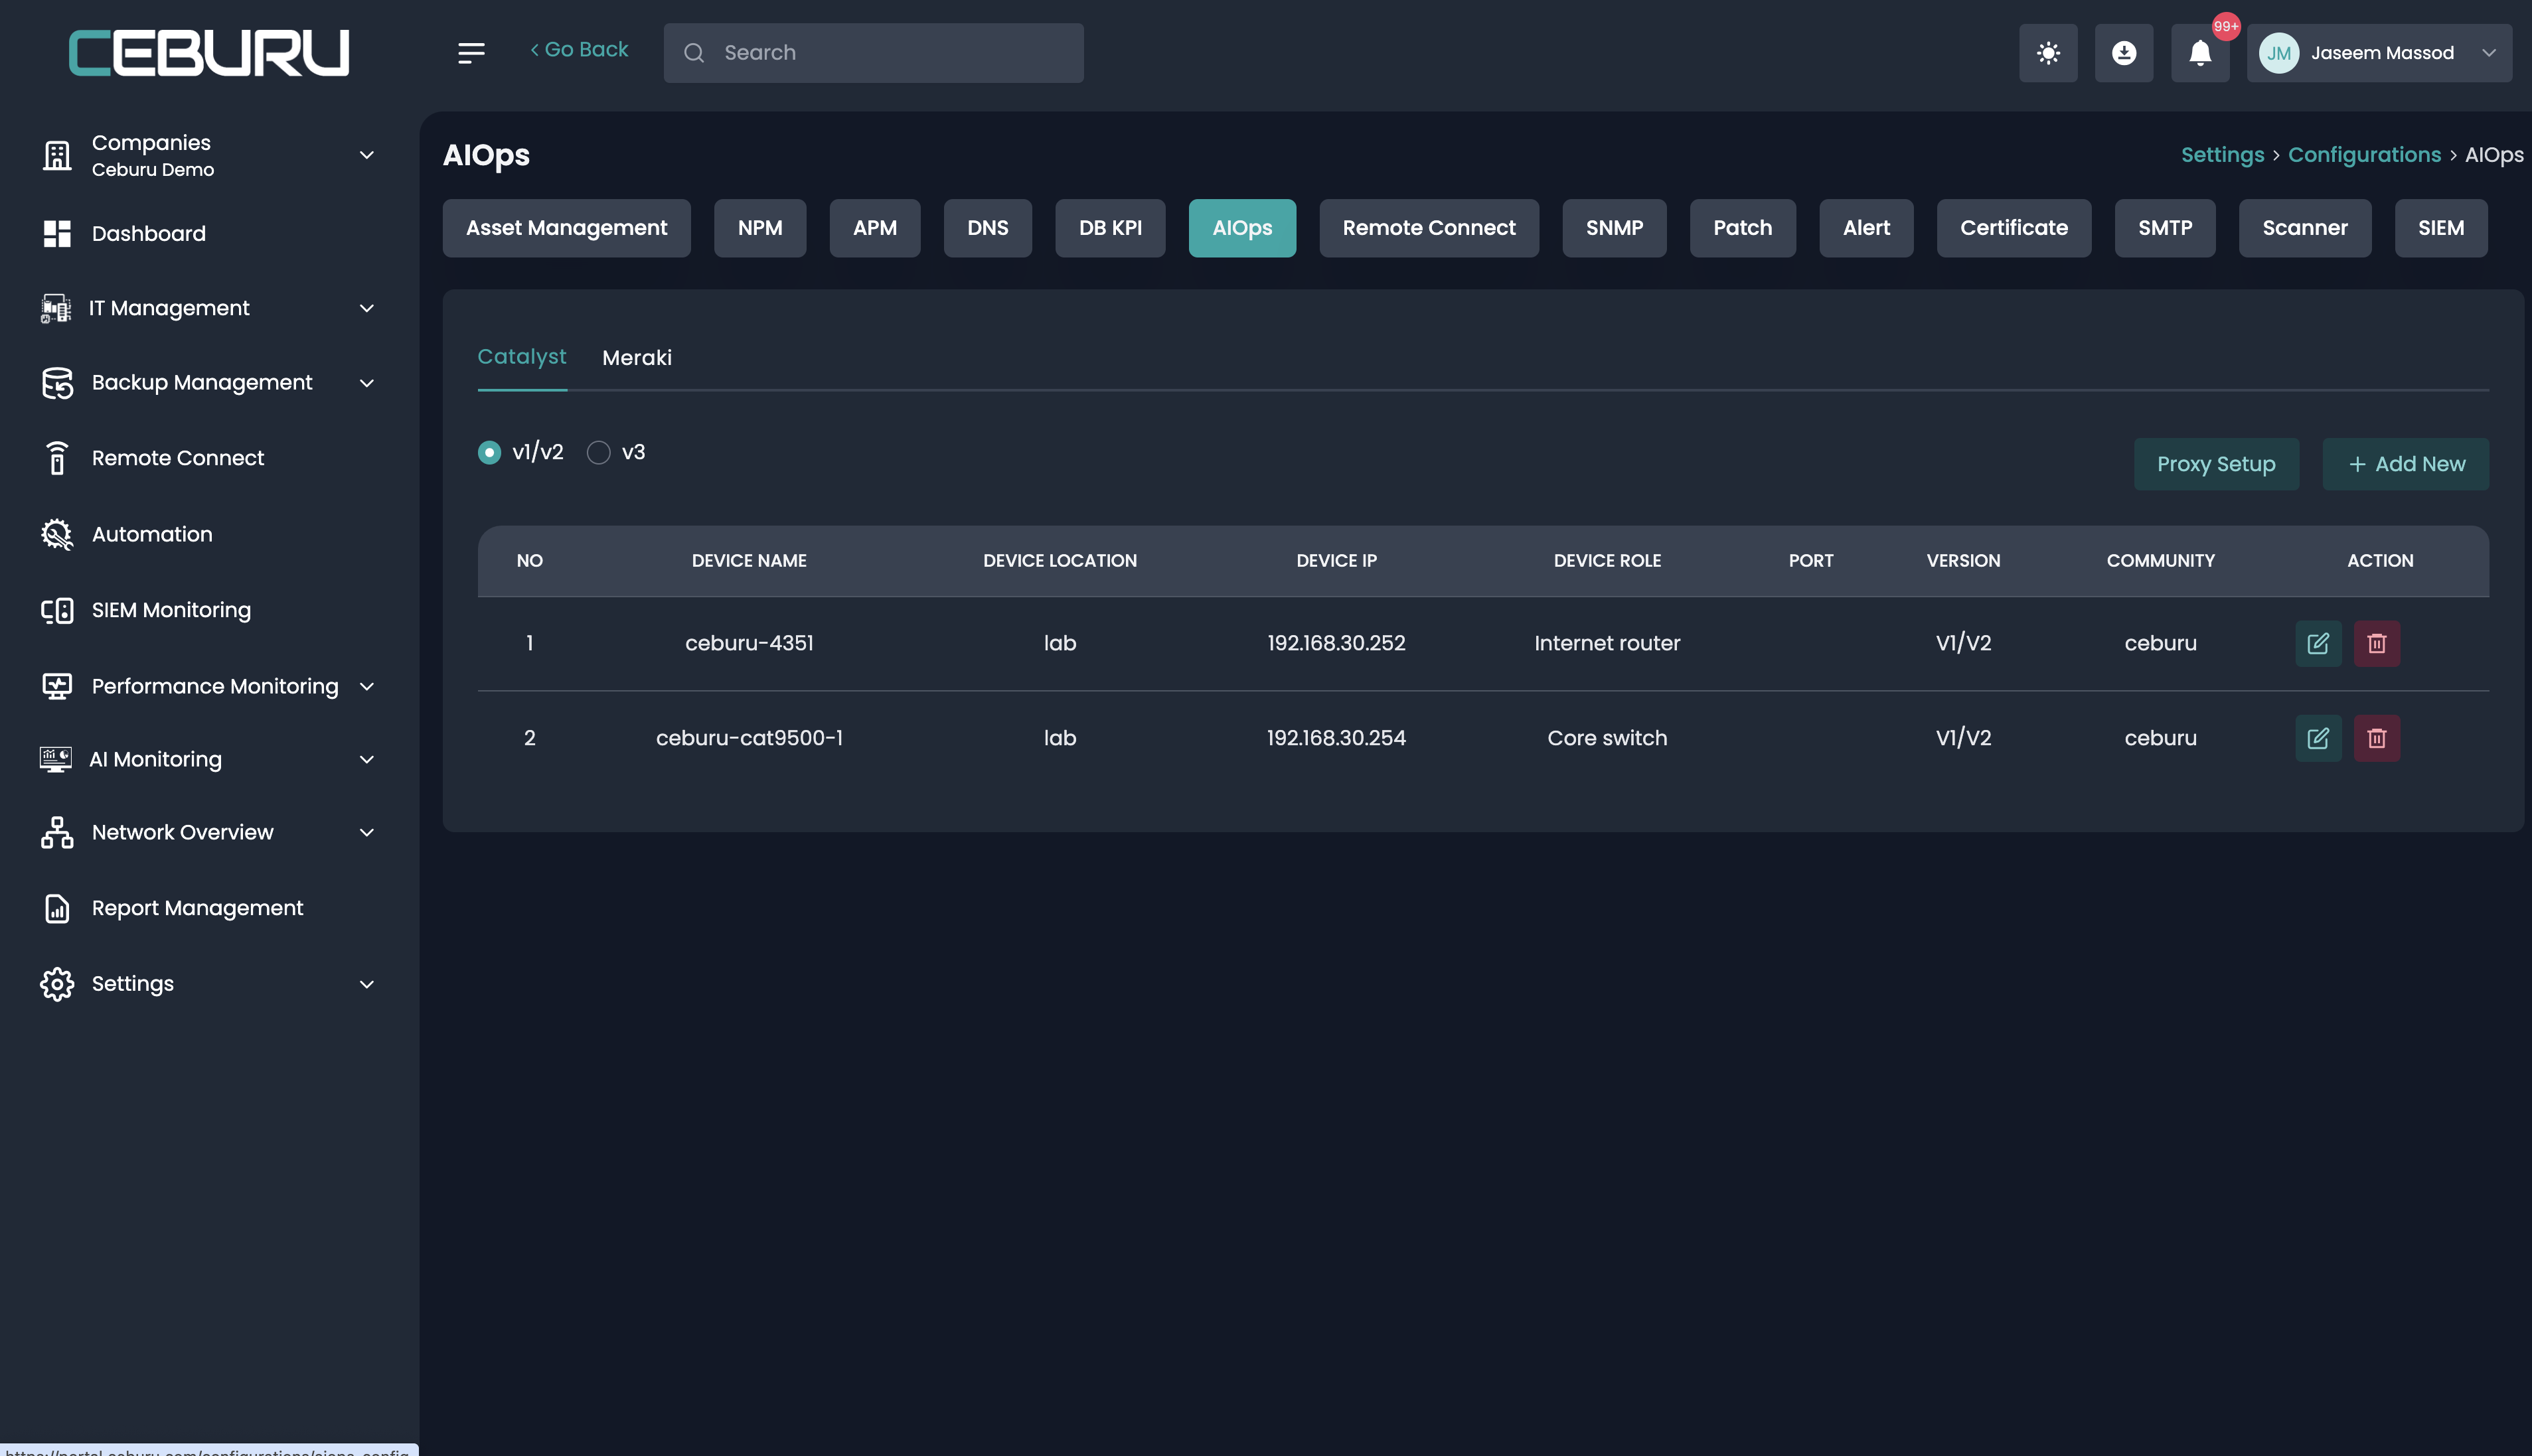Open SIEM Monitoring from the sidebar
The width and height of the screenshot is (2532, 1456).
pos(171,610)
